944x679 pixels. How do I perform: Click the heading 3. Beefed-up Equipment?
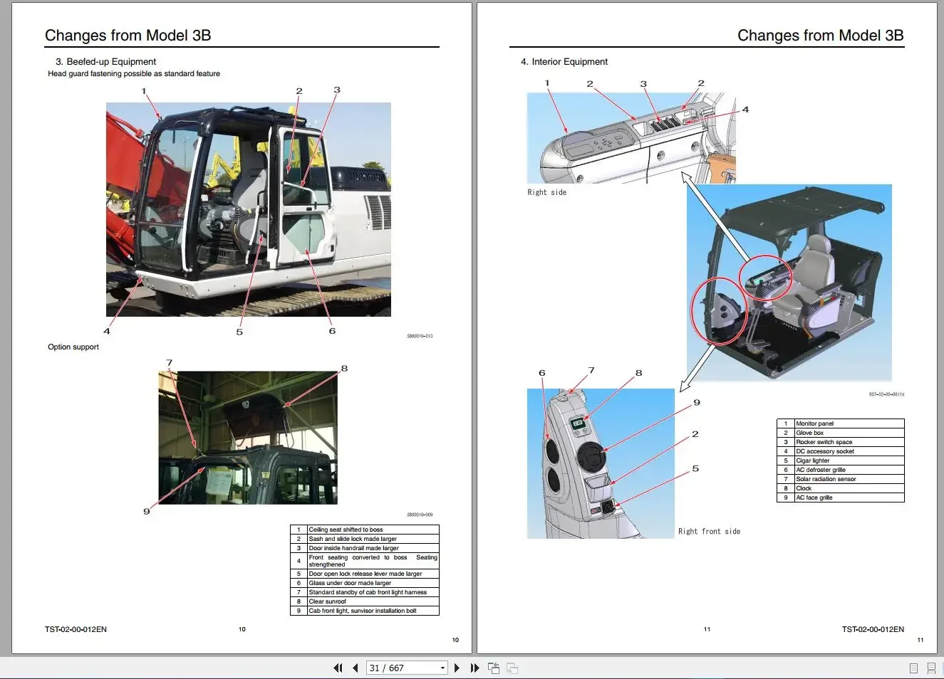[105, 61]
